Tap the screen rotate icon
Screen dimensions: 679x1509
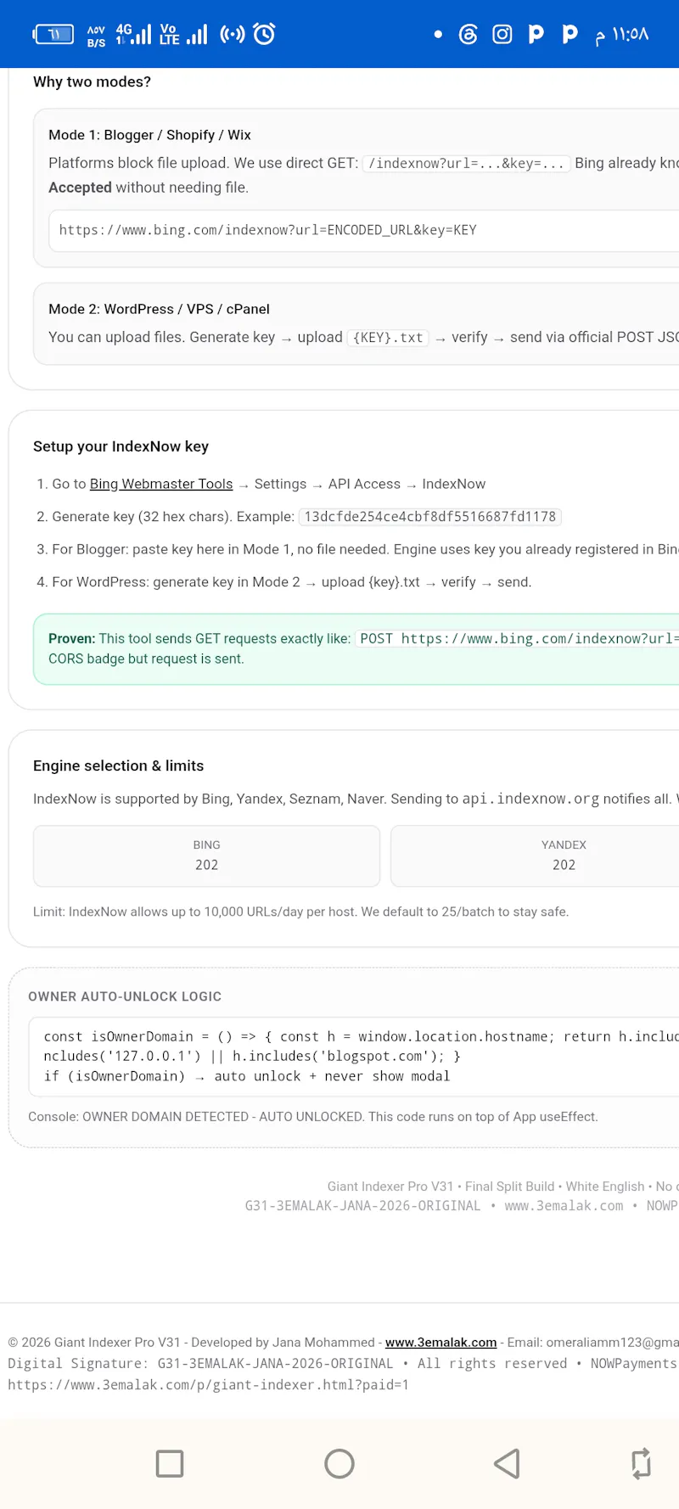tap(642, 1463)
